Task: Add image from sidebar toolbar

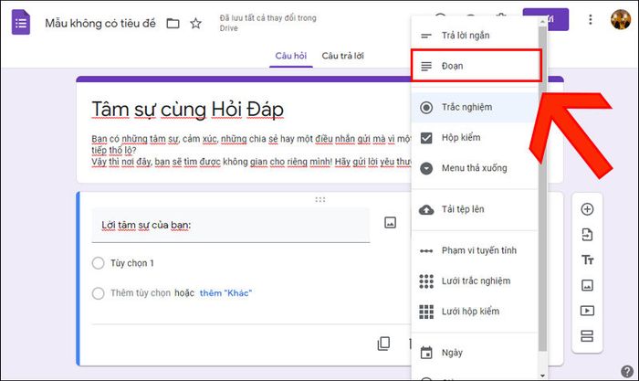Action: tap(587, 285)
